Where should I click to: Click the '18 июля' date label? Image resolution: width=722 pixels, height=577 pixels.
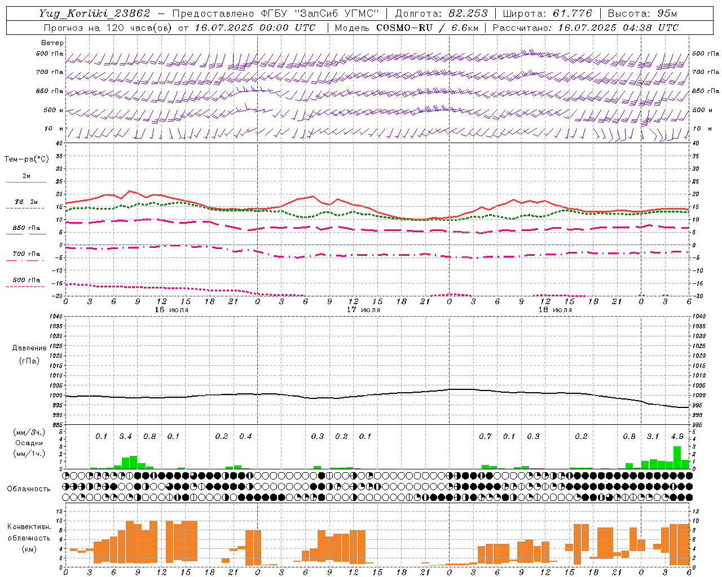[x=555, y=310]
